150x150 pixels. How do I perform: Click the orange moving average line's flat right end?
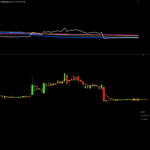click(143, 99)
